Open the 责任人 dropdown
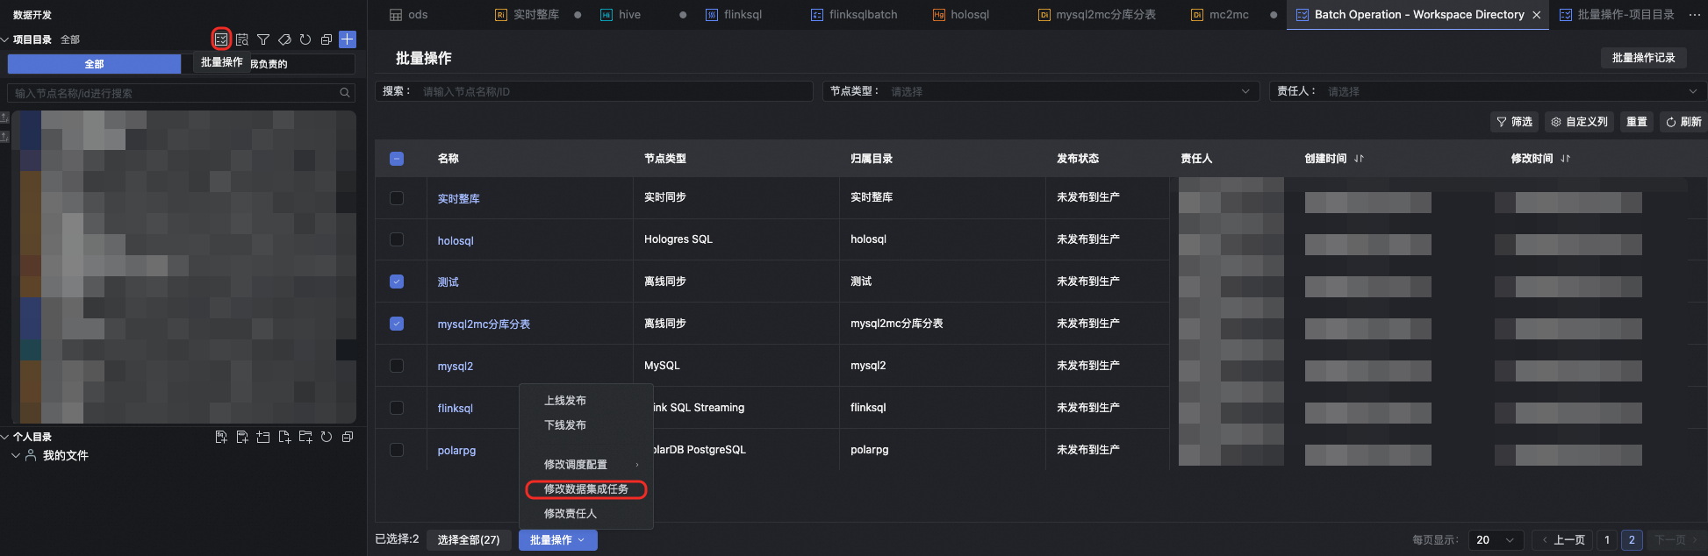This screenshot has width=1708, height=556. [x=1487, y=91]
